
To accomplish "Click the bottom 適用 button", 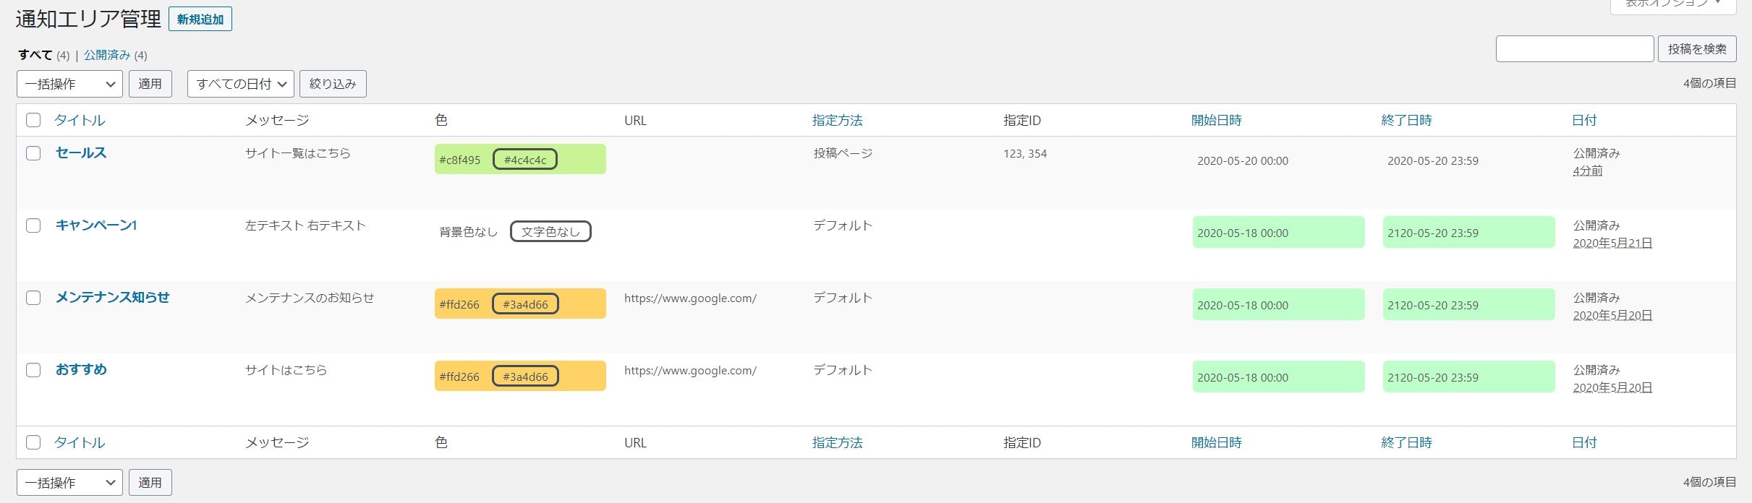I will pos(150,482).
